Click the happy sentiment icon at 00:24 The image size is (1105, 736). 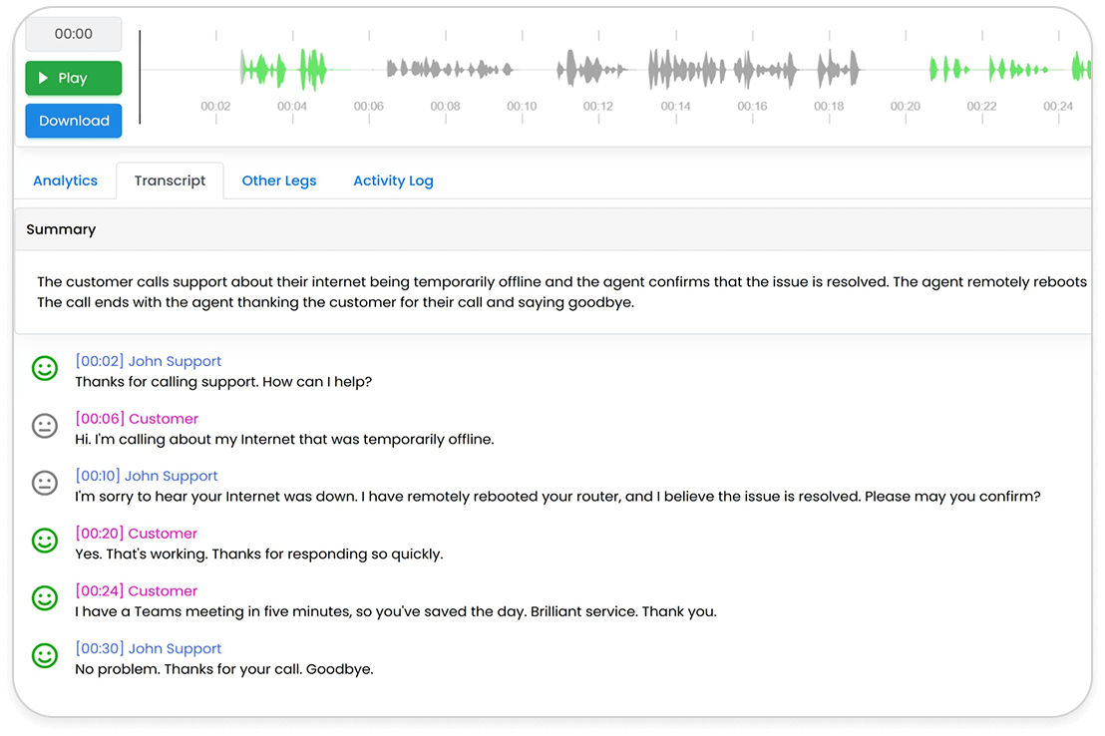(x=45, y=598)
